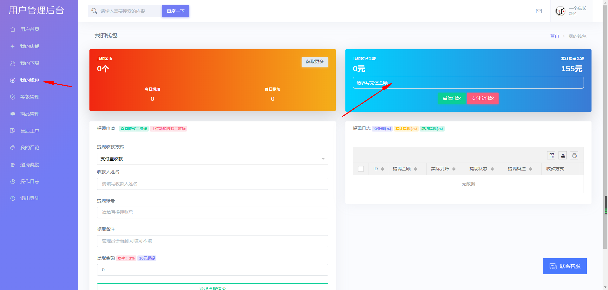Click 查看收款二维码 link
608x290 pixels.
(134, 129)
